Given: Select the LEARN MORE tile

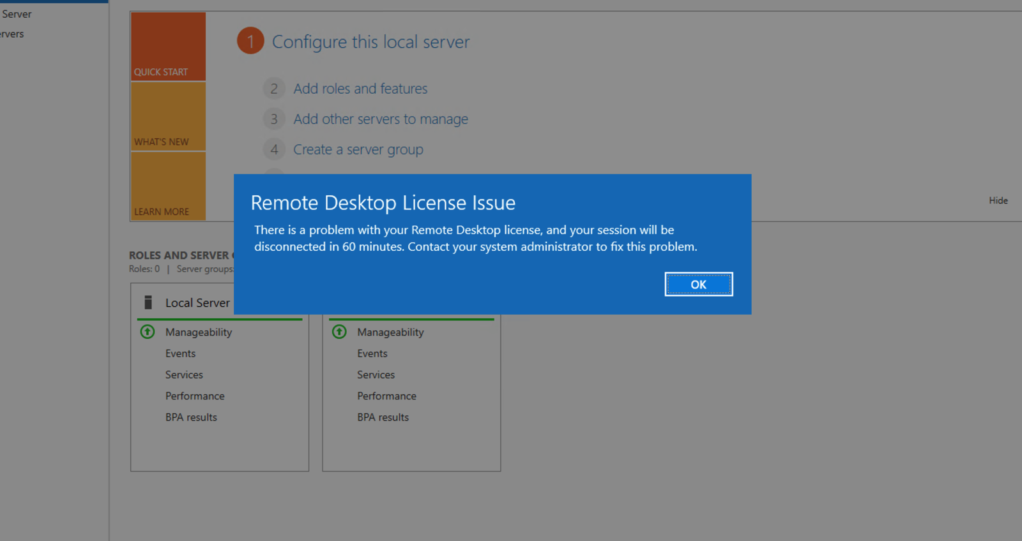Looking at the screenshot, I should point(169,186).
